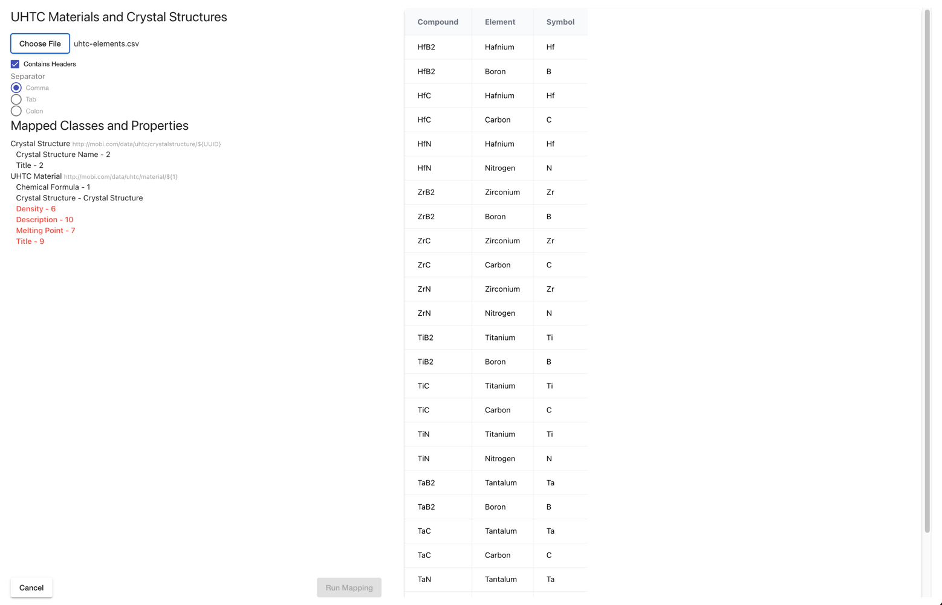The height and width of the screenshot is (605, 942).
Task: Select the Comma separator option
Action: (x=16, y=88)
